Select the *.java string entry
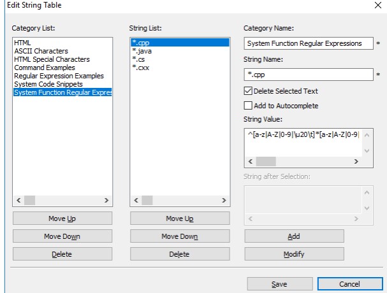The height and width of the screenshot is (293, 387). tap(143, 51)
